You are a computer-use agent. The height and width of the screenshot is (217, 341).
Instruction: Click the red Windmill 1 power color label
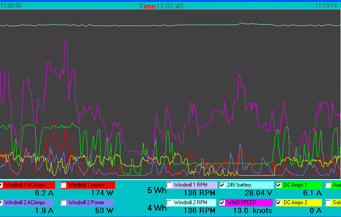tap(91, 185)
